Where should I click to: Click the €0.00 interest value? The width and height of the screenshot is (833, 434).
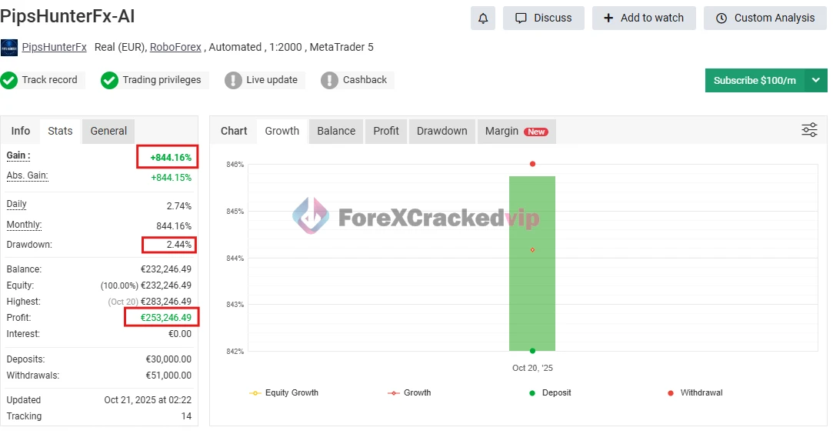click(179, 334)
